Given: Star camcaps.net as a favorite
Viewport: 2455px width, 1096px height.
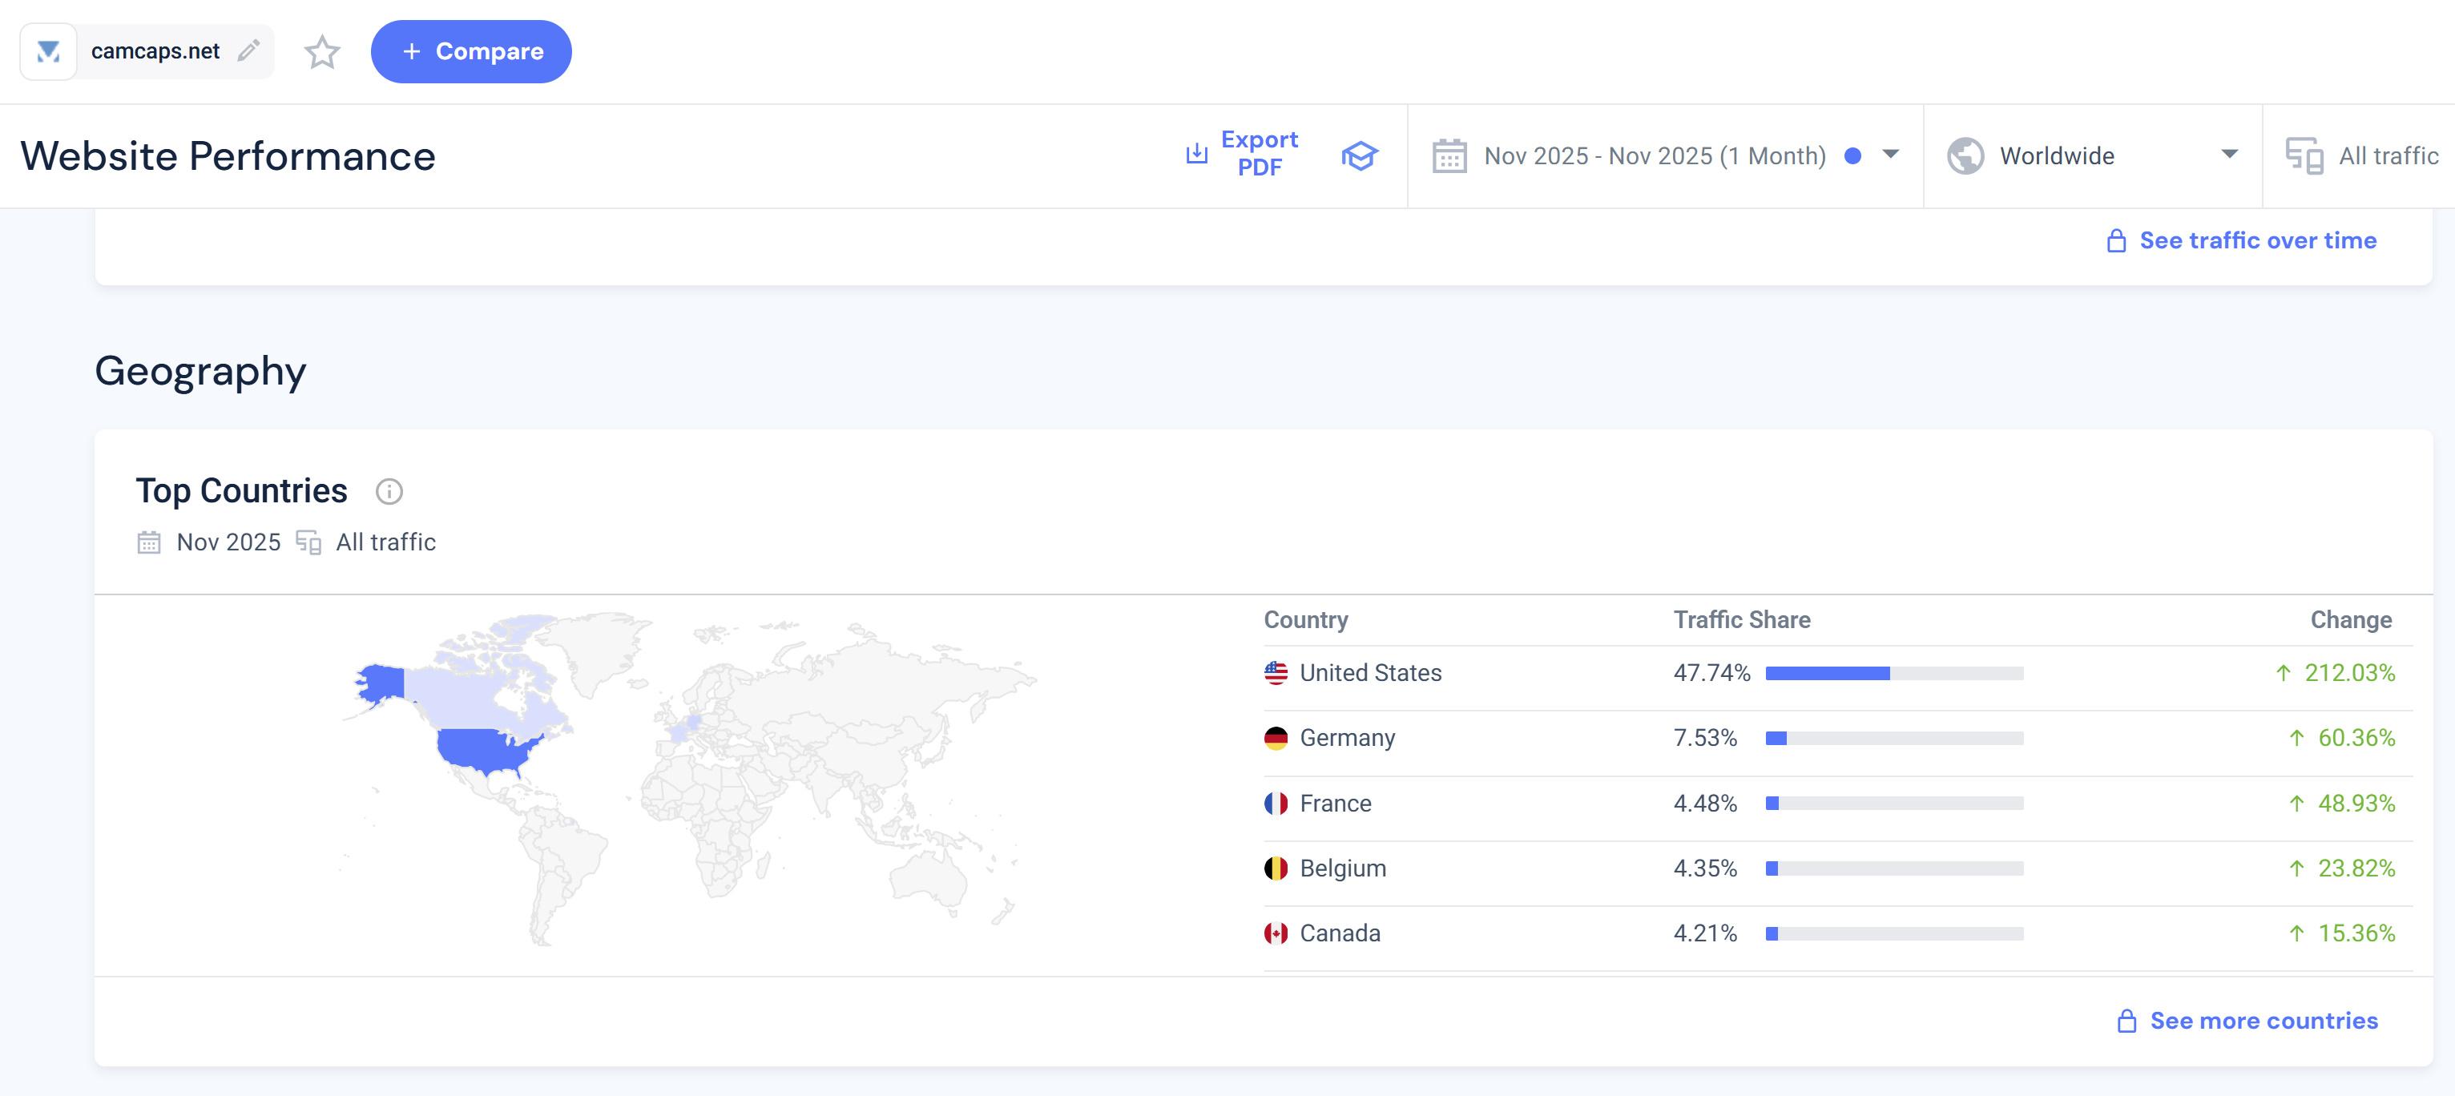Looking at the screenshot, I should coord(322,52).
